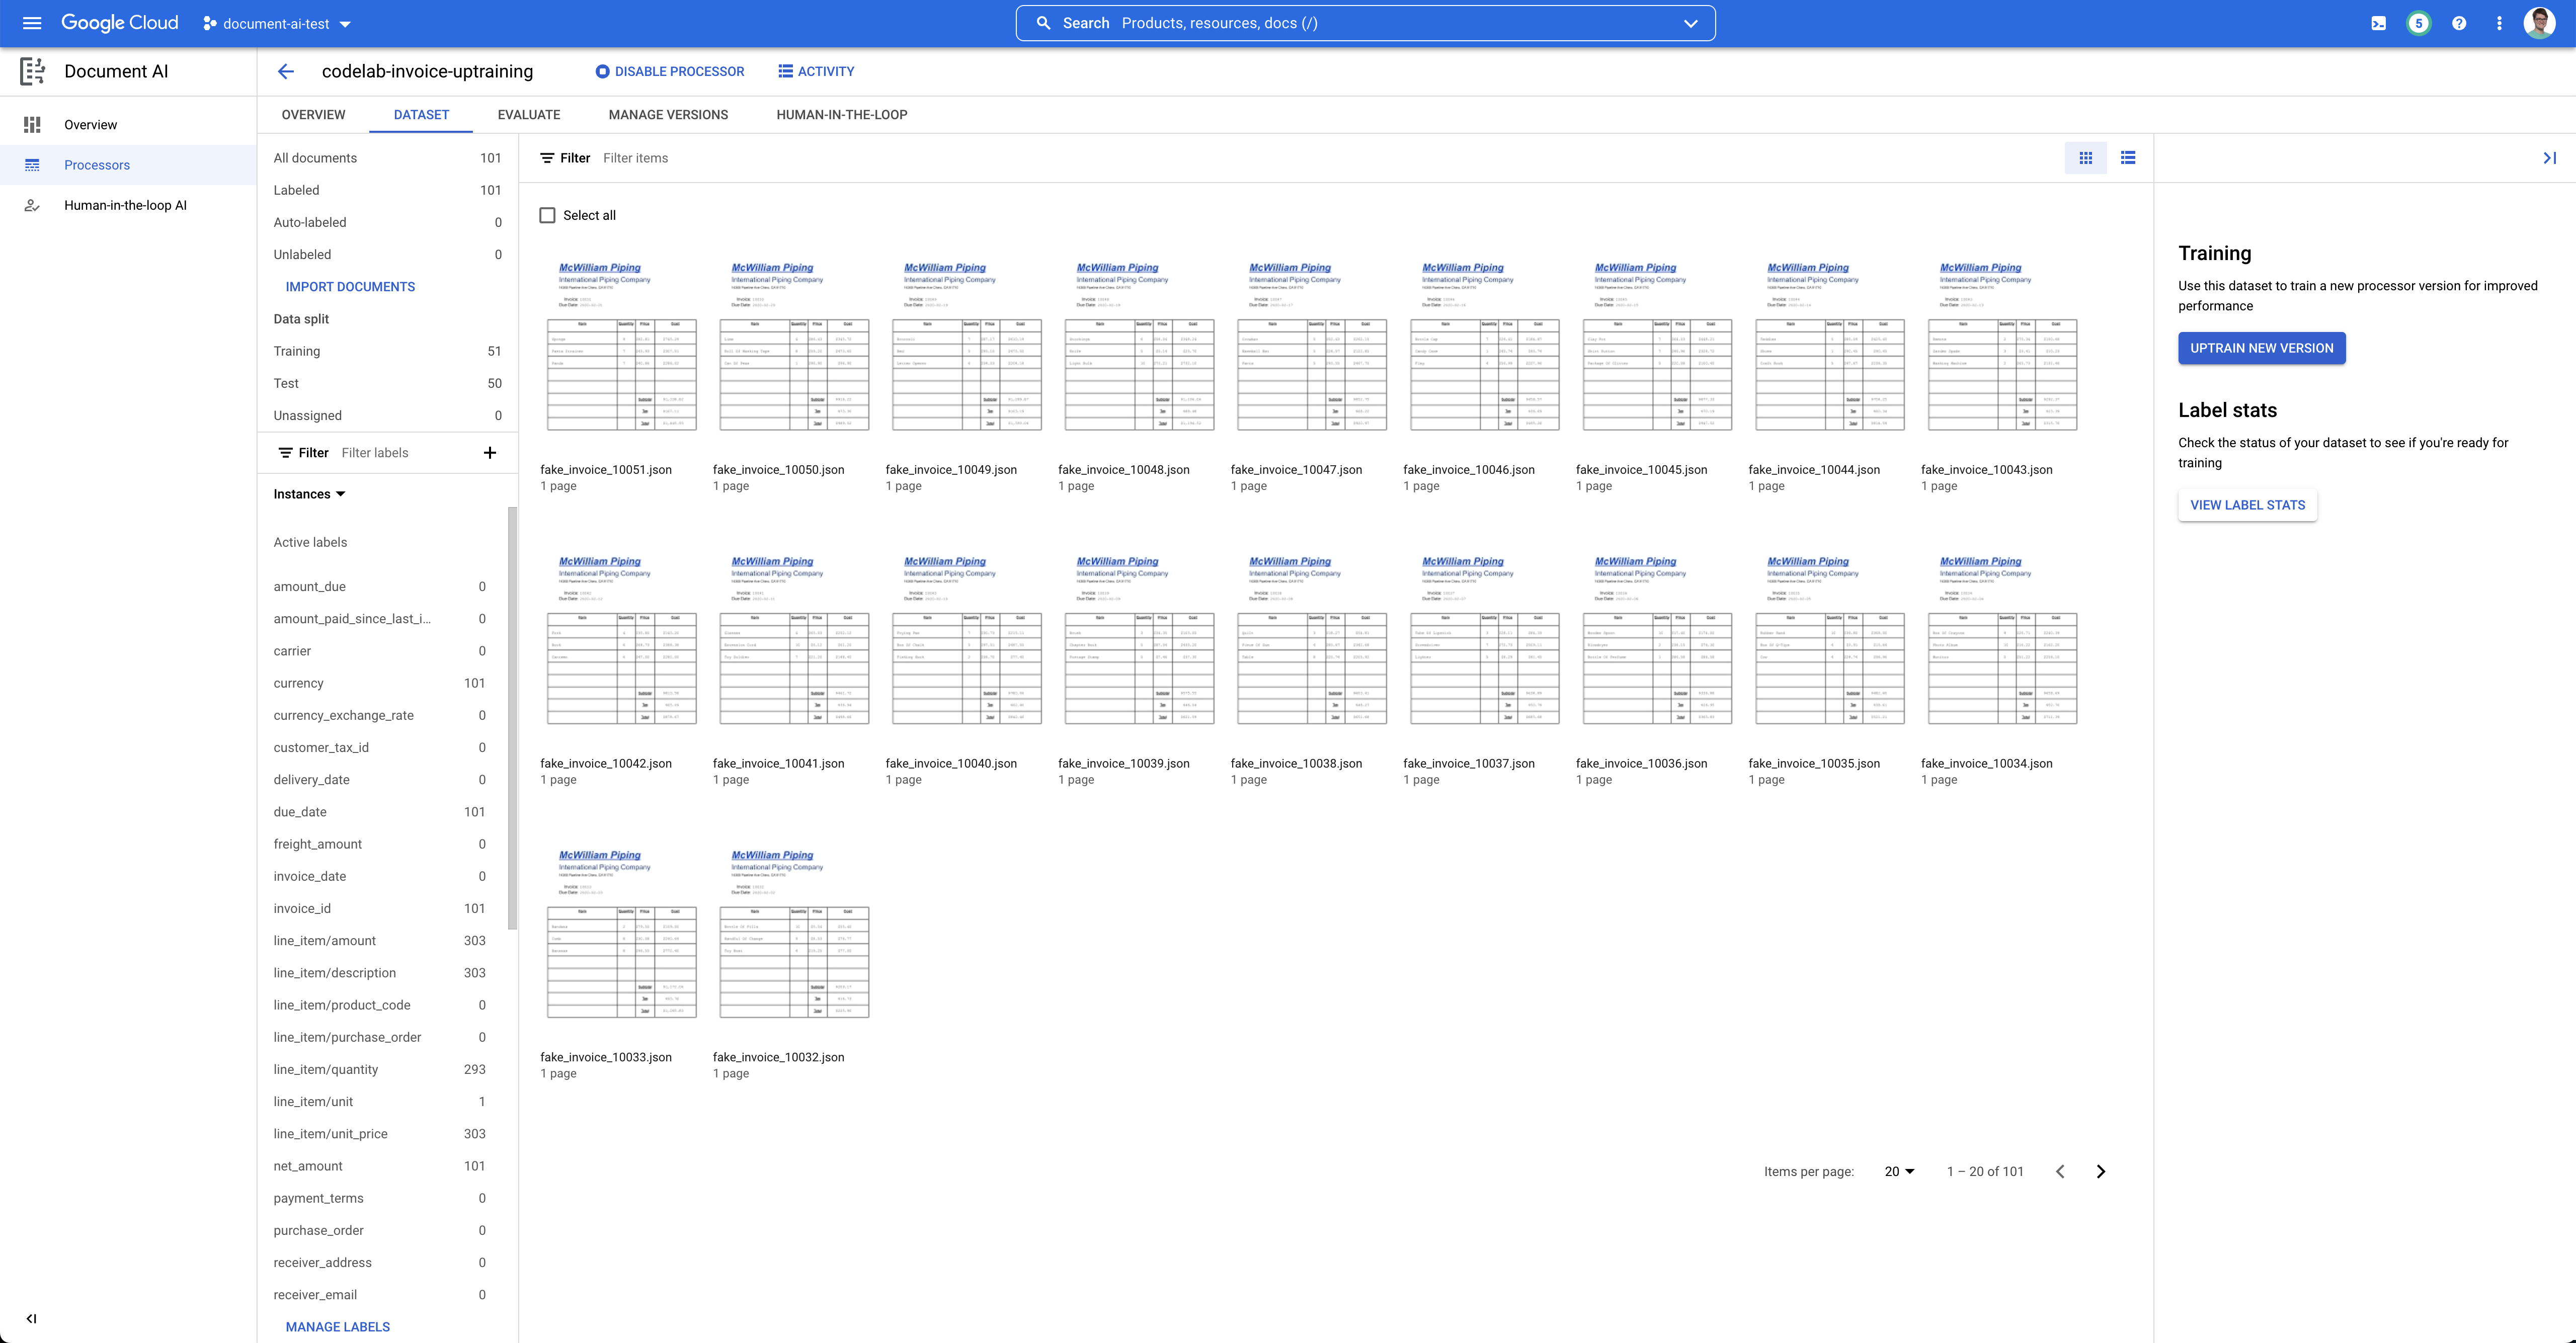The height and width of the screenshot is (1343, 2576).
Task: Go to the next page of documents
Action: pyautogui.click(x=2101, y=1171)
